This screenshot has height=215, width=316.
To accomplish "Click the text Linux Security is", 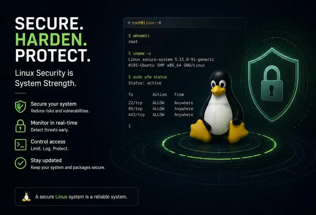I will (x=44, y=73).
